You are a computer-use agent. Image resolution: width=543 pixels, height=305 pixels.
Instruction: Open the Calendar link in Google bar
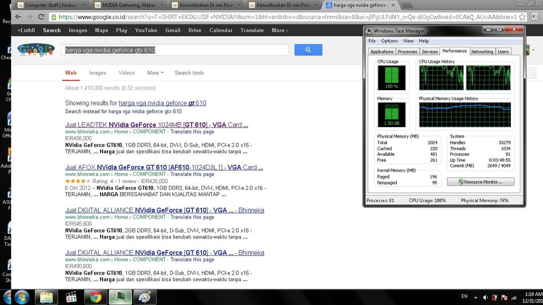tap(221, 30)
